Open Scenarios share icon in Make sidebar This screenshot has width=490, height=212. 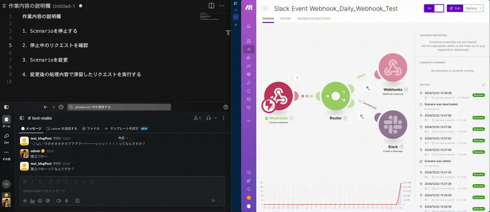pyautogui.click(x=249, y=49)
